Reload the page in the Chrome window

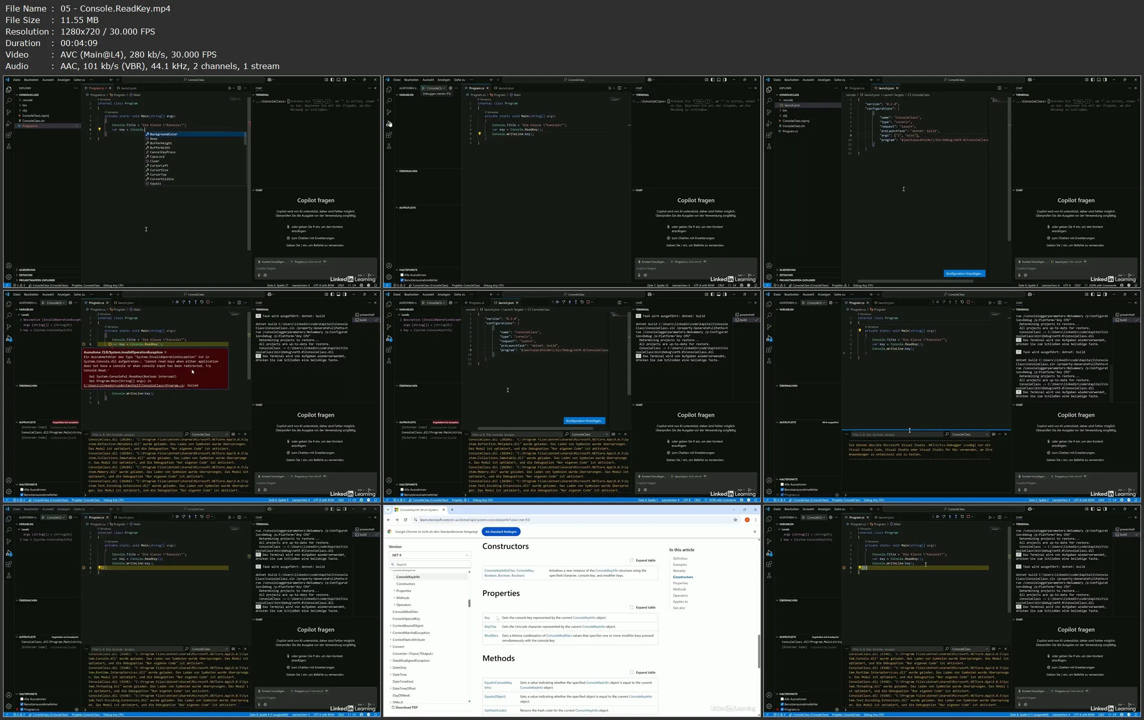pos(405,520)
